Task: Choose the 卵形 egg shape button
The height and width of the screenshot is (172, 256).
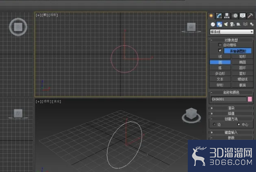Action: pyautogui.click(x=220, y=85)
